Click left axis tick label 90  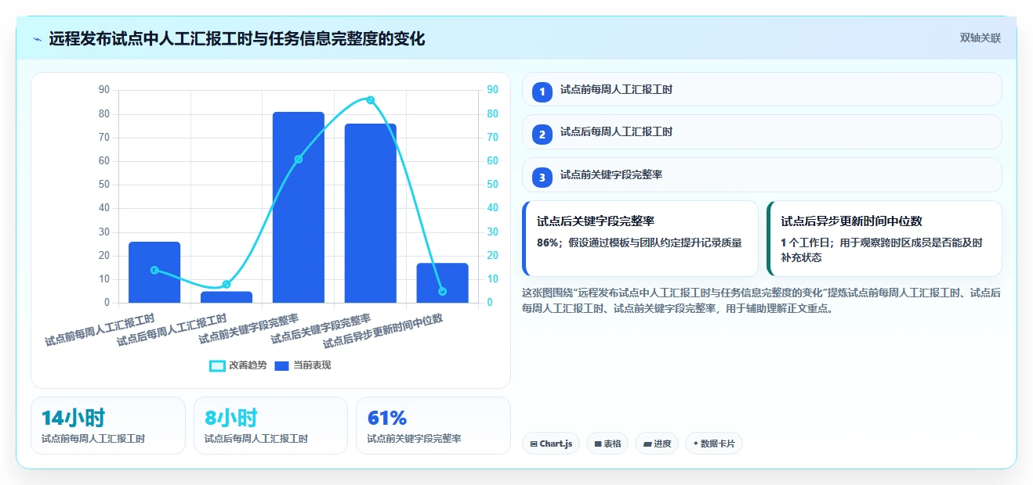coord(104,90)
